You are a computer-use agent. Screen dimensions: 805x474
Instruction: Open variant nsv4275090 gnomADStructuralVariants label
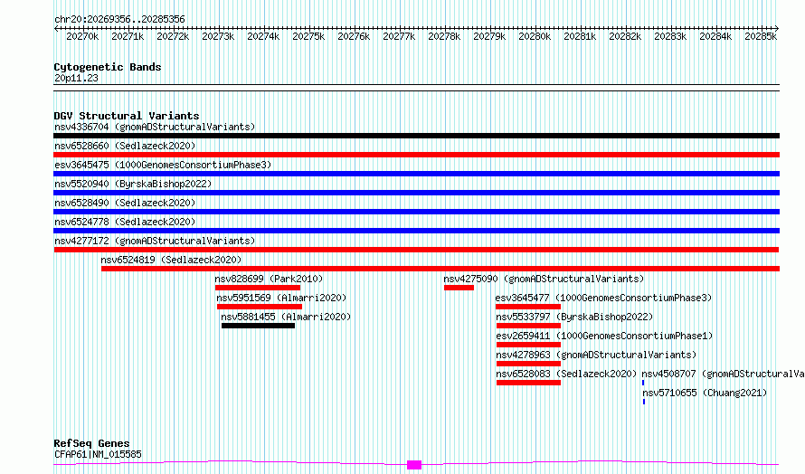click(544, 279)
